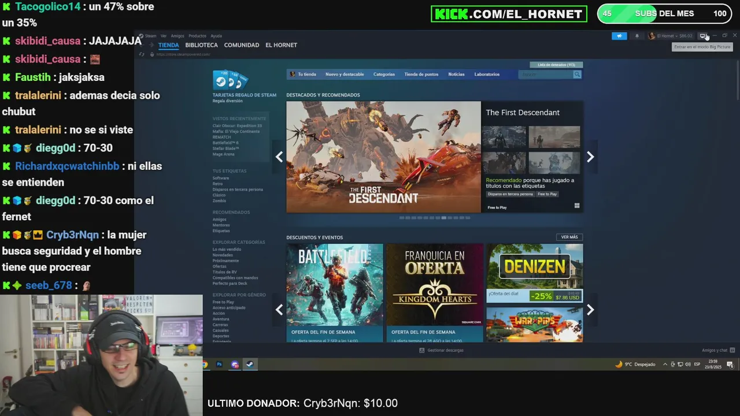740x416 pixels.
Task: Click VER MÁS in Descuentos y eventos
Action: tap(569, 237)
